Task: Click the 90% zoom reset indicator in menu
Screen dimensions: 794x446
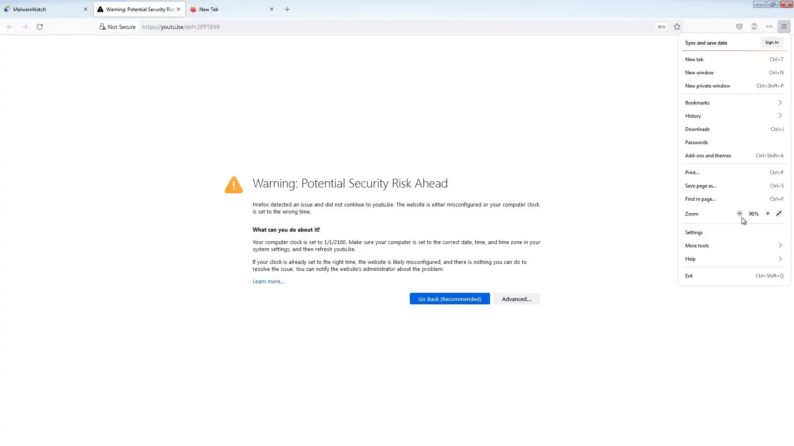Action: 753,214
